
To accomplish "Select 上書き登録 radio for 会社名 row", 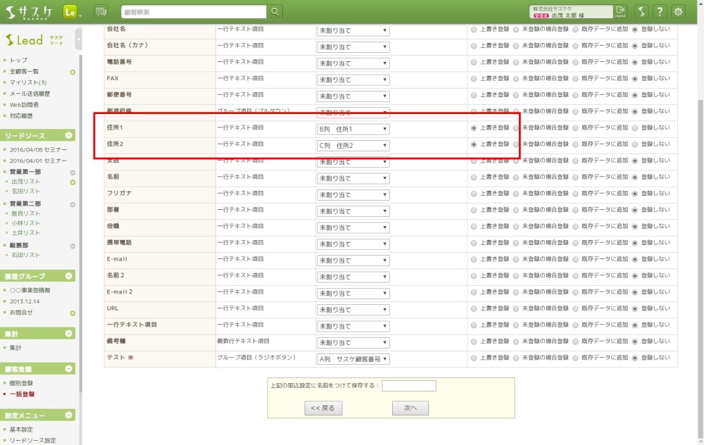I will (x=474, y=30).
